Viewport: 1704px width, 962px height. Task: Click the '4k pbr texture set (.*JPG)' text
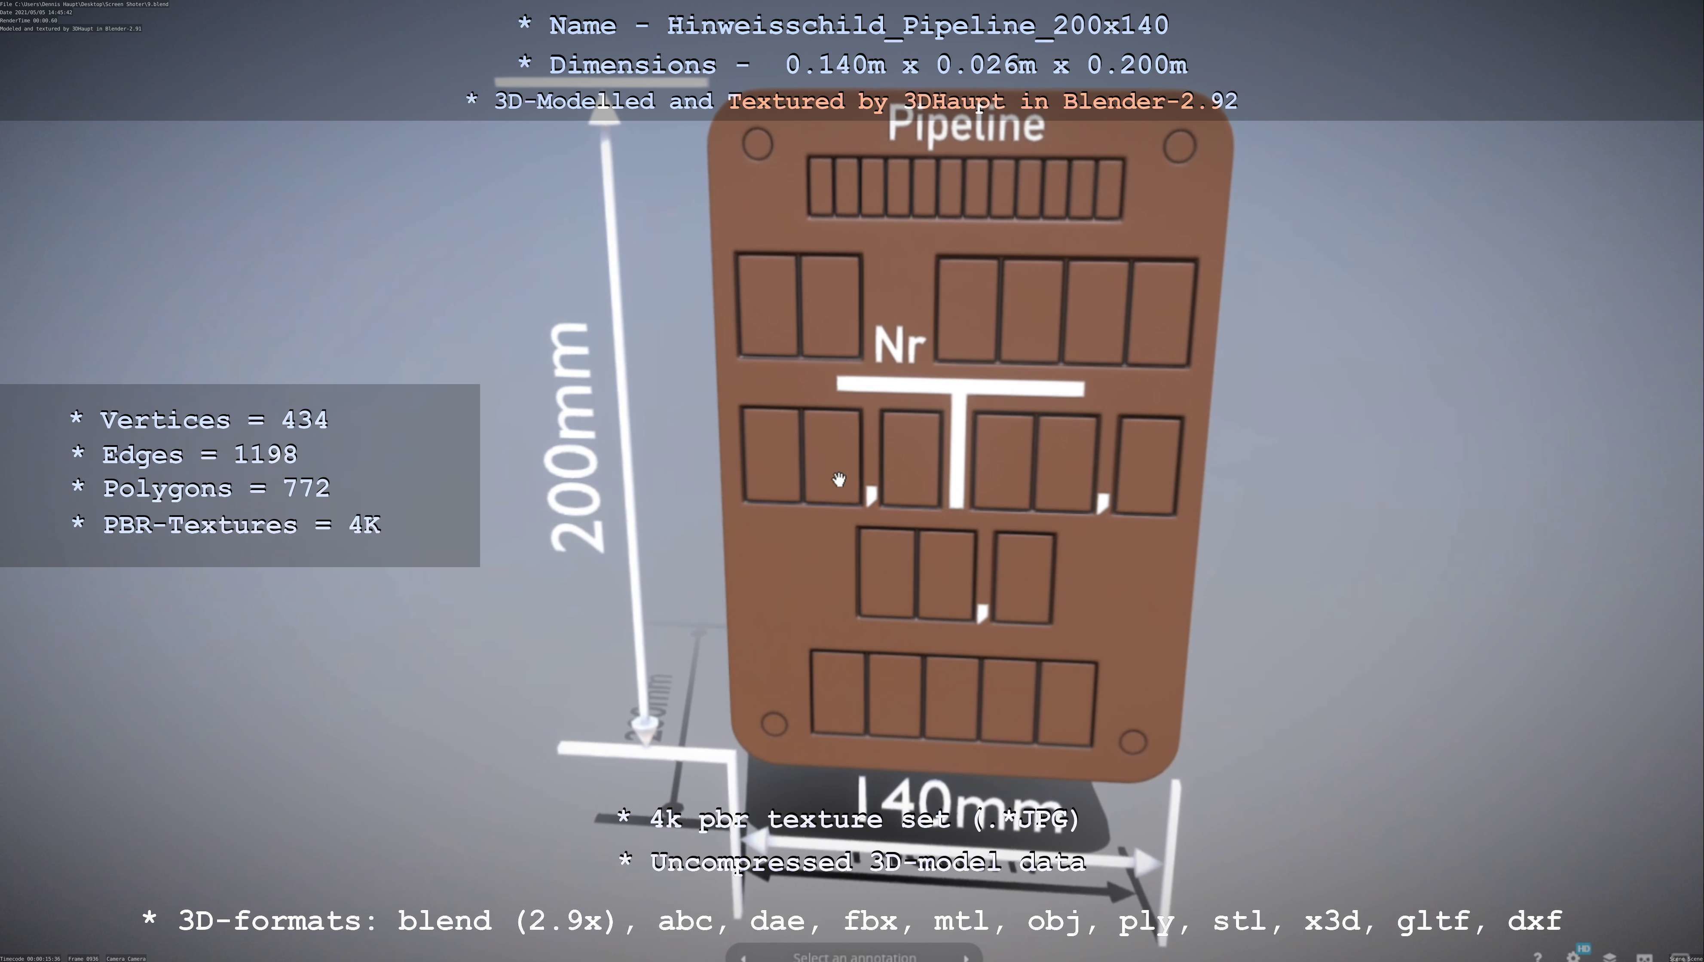pyautogui.click(x=848, y=819)
